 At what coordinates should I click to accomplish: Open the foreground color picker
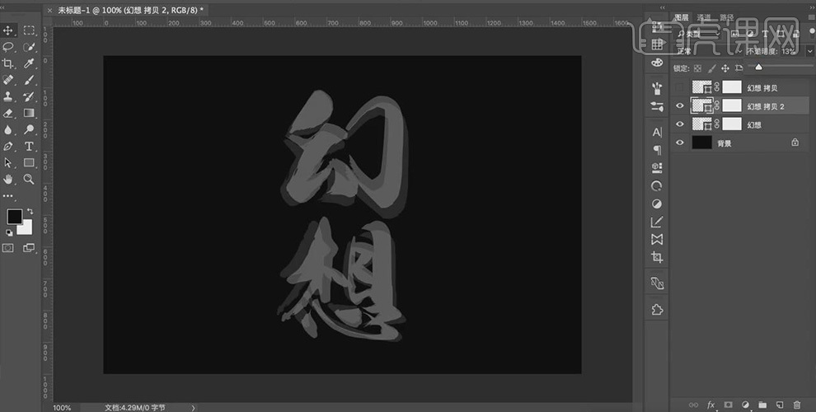point(14,217)
